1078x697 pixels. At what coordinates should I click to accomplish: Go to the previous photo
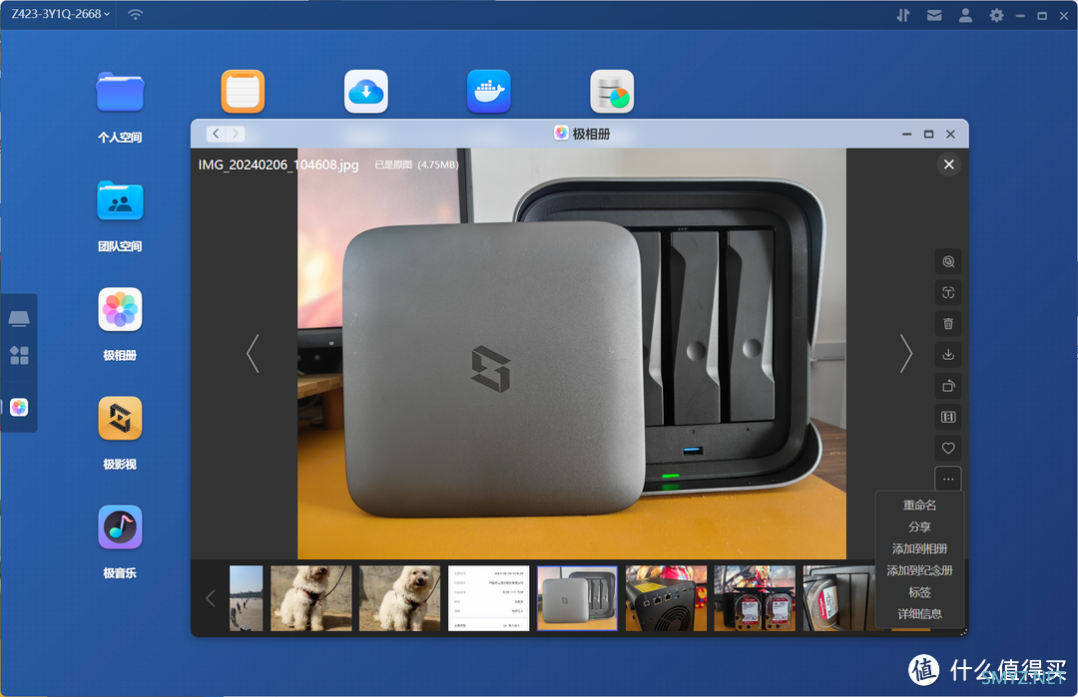click(253, 354)
